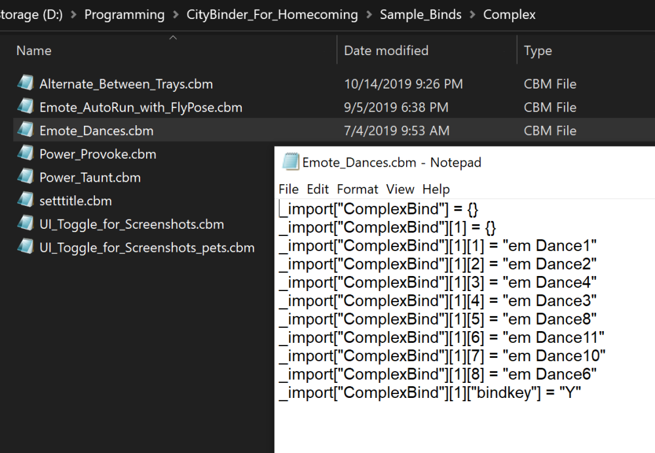Viewport: 655px width, 453px height.
Task: Click the UI_Toggle_for_Screenshots.cbm file icon
Action: [26, 224]
